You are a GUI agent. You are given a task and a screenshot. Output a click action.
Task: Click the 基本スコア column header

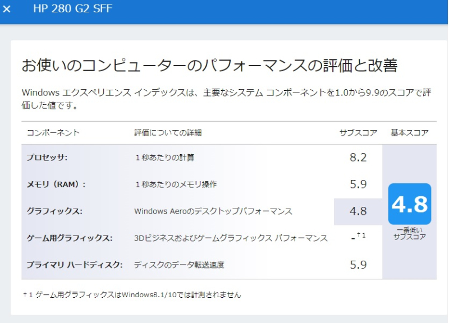pyautogui.click(x=410, y=133)
